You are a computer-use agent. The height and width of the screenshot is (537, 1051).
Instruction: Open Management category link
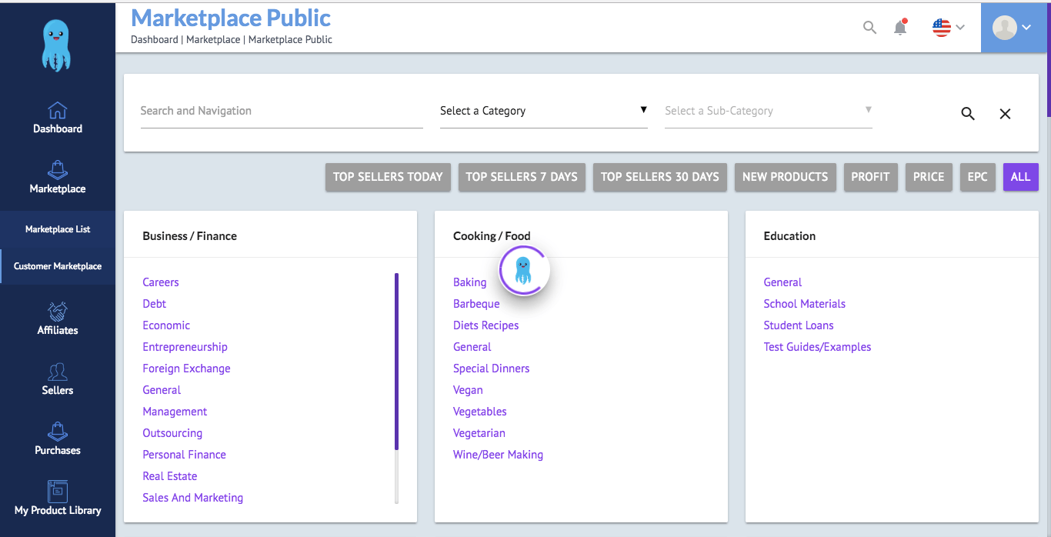coord(175,412)
